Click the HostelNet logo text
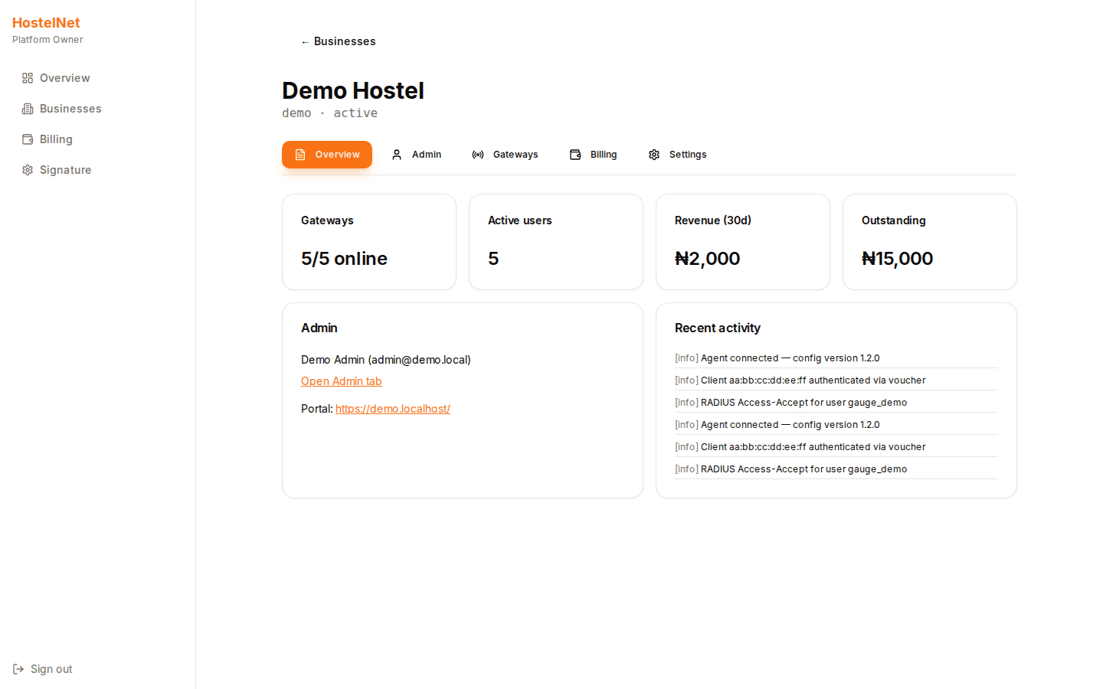 tap(46, 23)
